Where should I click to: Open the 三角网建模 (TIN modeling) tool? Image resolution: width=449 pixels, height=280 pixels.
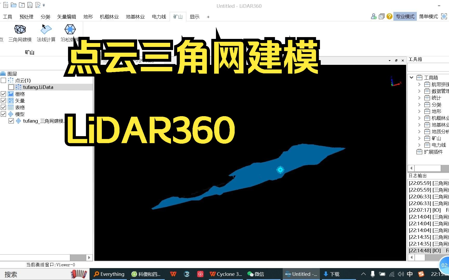pyautogui.click(x=20, y=33)
